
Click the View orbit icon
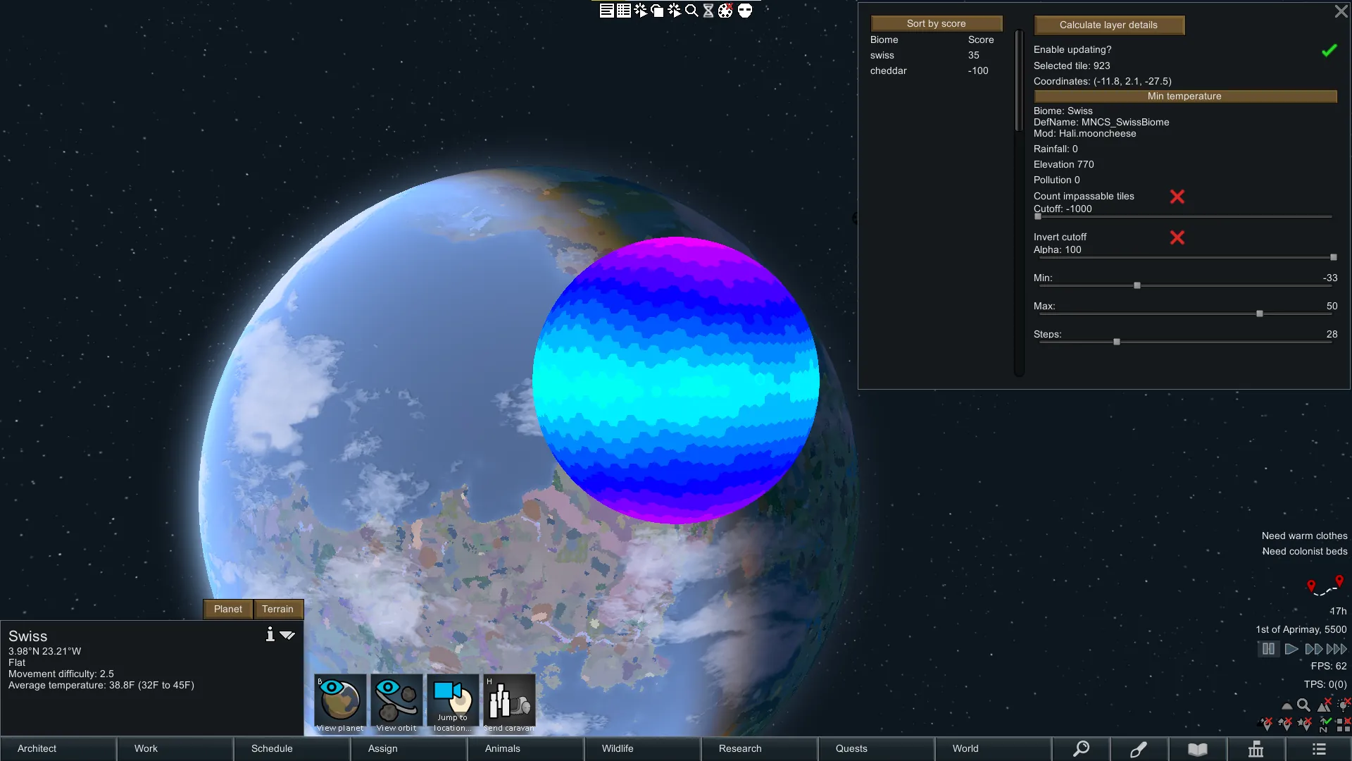pos(396,700)
